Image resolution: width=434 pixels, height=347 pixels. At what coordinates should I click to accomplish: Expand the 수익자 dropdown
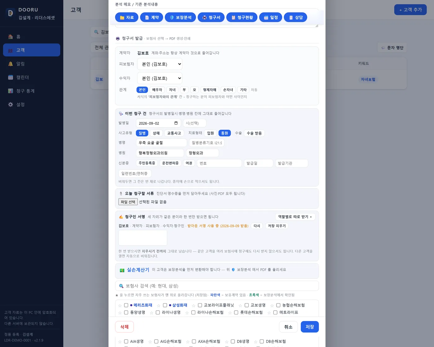tap(160, 78)
